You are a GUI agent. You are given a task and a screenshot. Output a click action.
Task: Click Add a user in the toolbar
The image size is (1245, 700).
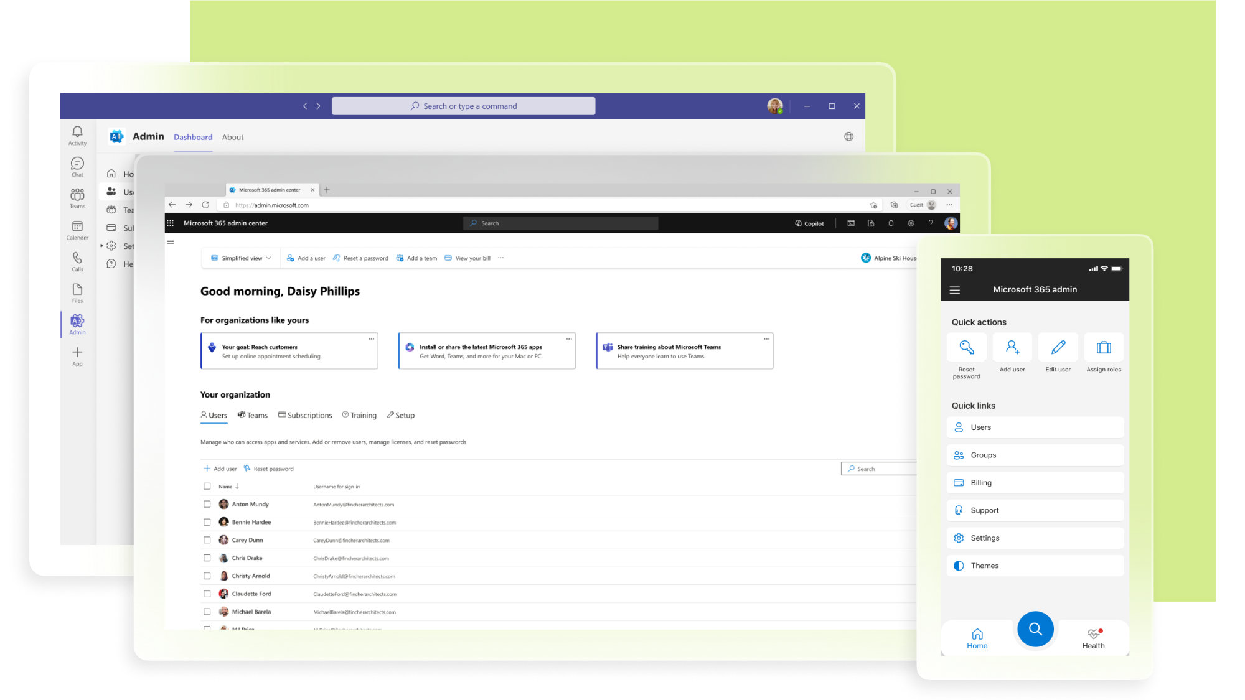306,258
